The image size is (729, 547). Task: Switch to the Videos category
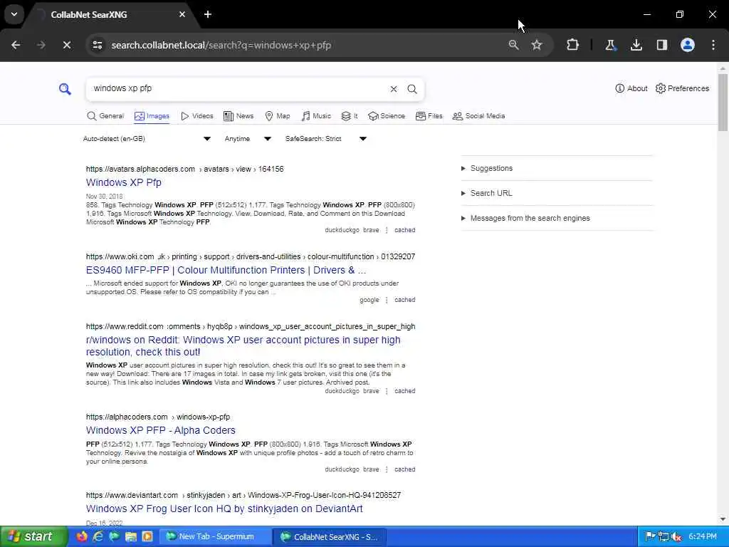197,116
